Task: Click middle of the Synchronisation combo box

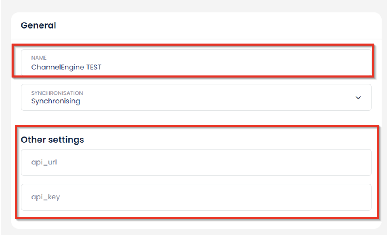Action: coord(196,97)
